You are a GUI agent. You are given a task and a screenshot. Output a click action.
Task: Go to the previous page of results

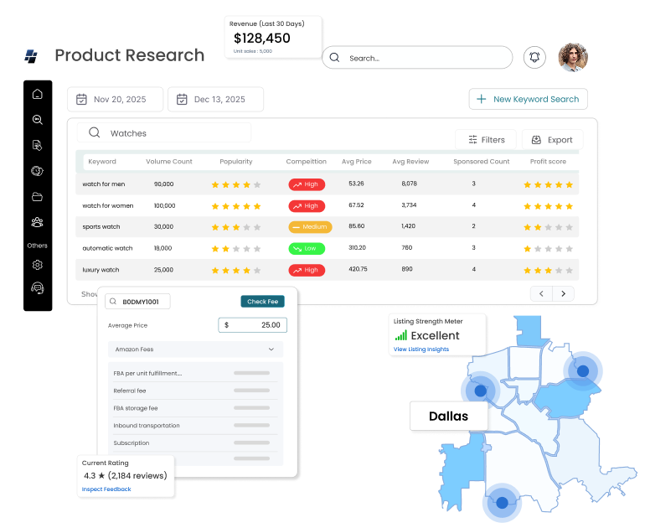541,293
